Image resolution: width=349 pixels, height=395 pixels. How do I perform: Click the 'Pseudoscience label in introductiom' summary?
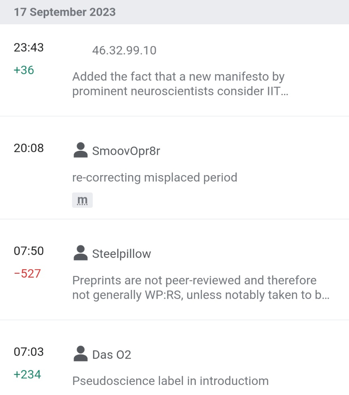(x=170, y=381)
